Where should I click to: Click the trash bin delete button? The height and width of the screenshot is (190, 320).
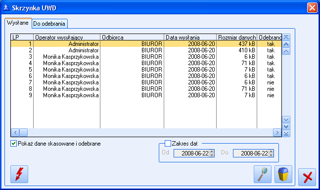pos(283,174)
